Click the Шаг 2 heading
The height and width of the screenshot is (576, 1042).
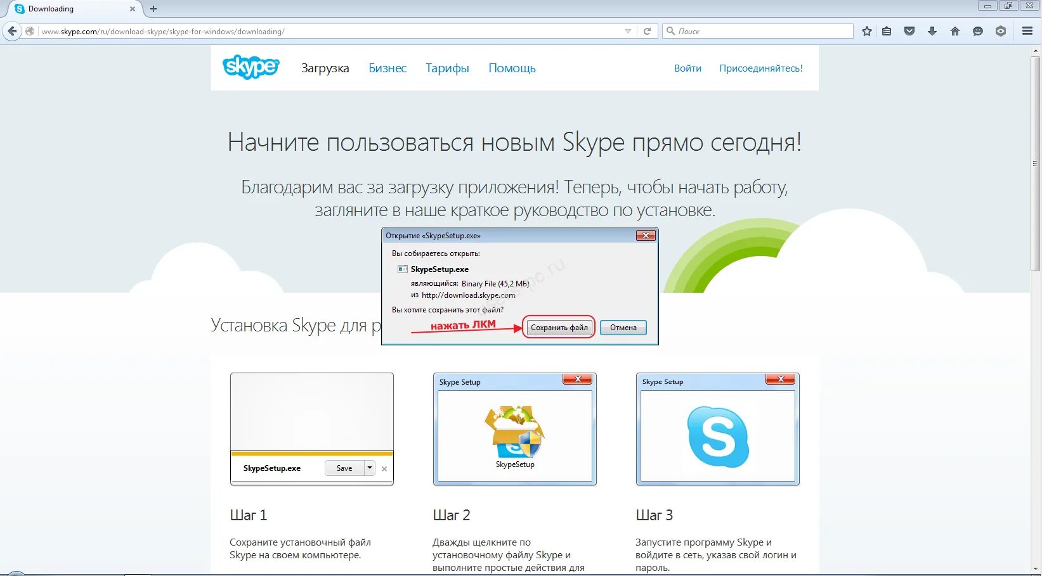point(451,515)
